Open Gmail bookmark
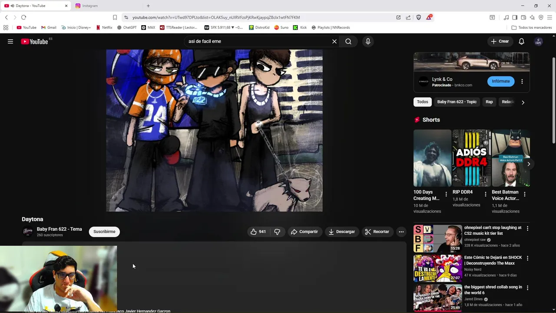The height and width of the screenshot is (313, 556). point(49,27)
